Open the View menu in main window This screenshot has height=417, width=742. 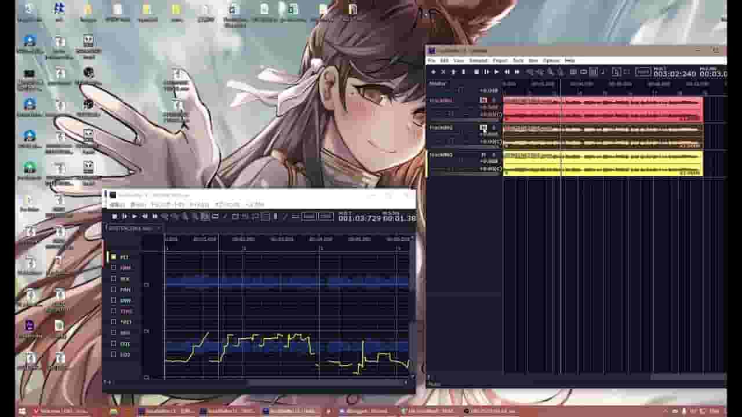[x=459, y=60]
